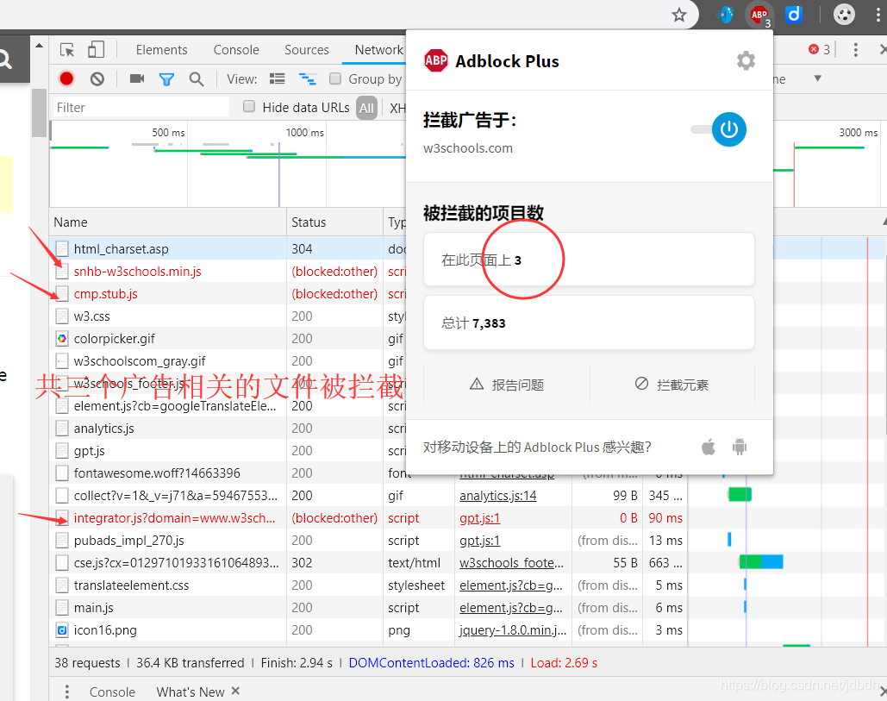Check the Hide data URLs checkbox
Image resolution: width=887 pixels, height=701 pixels.
coord(249,106)
